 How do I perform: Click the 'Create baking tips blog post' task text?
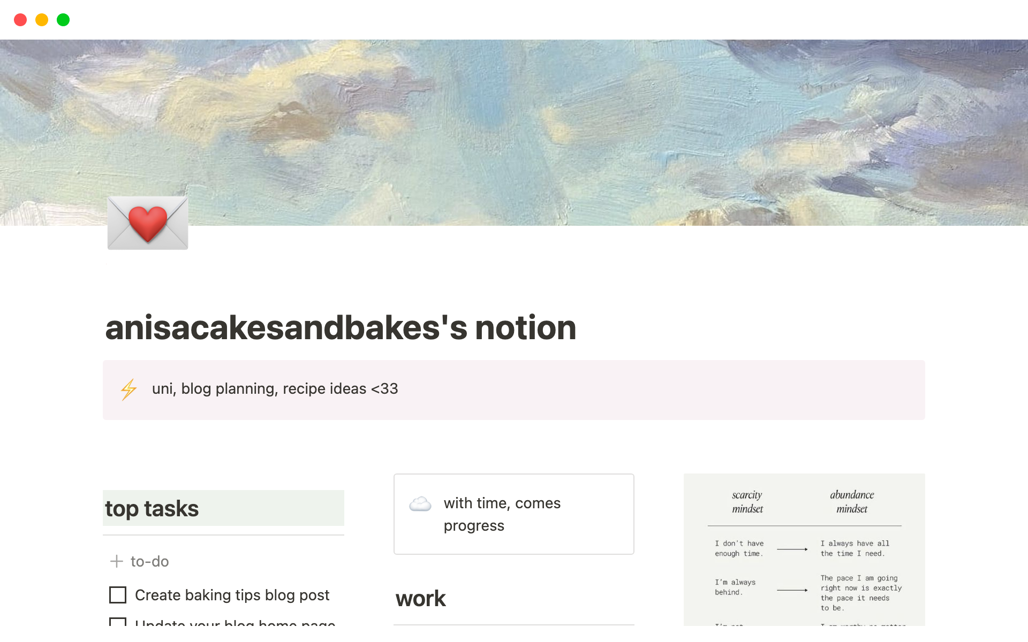[x=232, y=595]
